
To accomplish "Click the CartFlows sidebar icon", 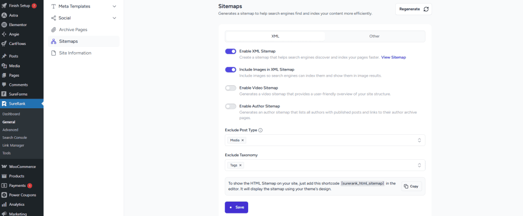I will tap(4, 43).
